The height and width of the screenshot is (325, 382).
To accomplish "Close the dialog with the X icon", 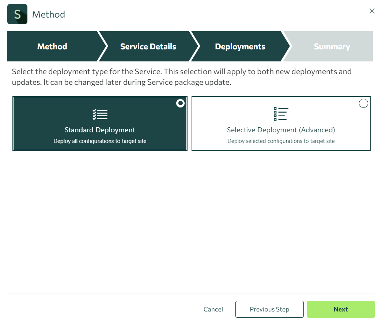I will coord(372,11).
